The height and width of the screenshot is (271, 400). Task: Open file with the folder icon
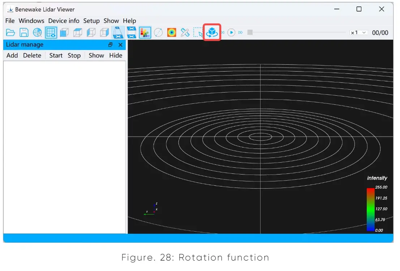pyautogui.click(x=10, y=33)
